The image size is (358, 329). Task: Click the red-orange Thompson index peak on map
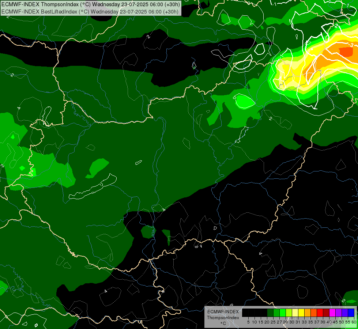[x=346, y=52]
